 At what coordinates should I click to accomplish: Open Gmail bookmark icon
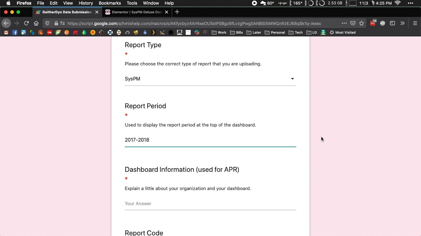coord(6,32)
